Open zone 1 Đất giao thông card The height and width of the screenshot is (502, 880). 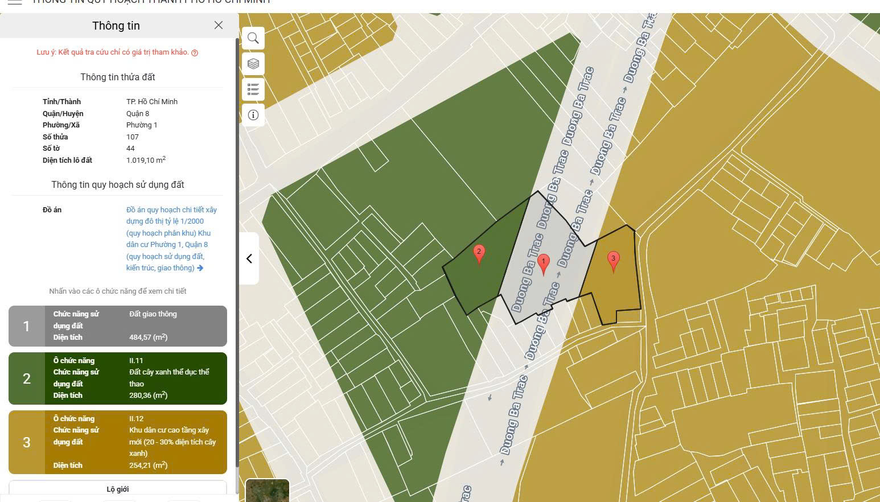135,326
